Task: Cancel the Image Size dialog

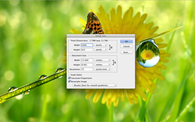Action: click(126, 46)
